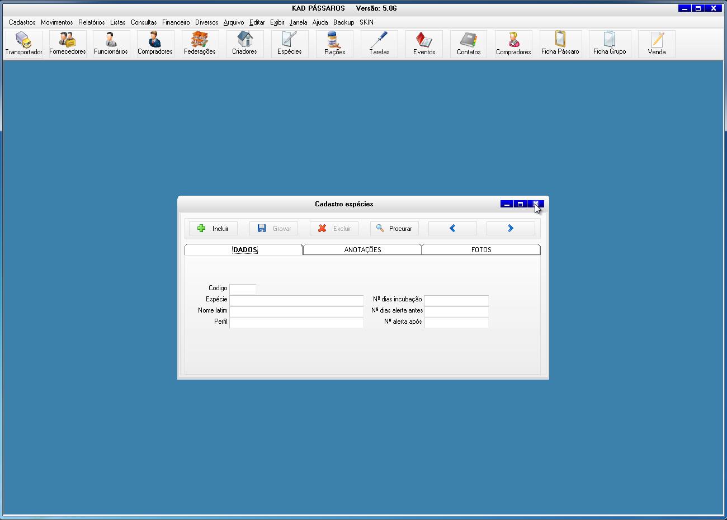Click the Nome latim input field

pos(296,311)
